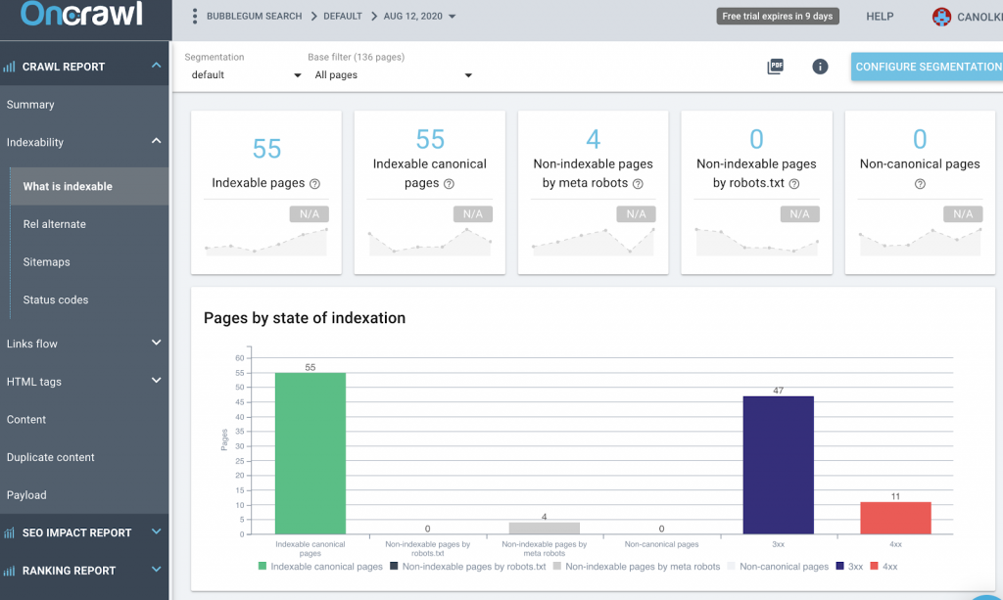Viewport: 1003px width, 600px height.
Task: Open Sitemaps in the sidebar
Action: click(47, 262)
